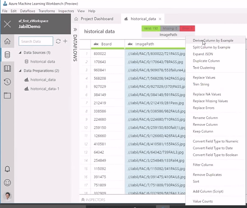Open historical data under Data Sources
Screen dimensions: 247x208
point(43,61)
